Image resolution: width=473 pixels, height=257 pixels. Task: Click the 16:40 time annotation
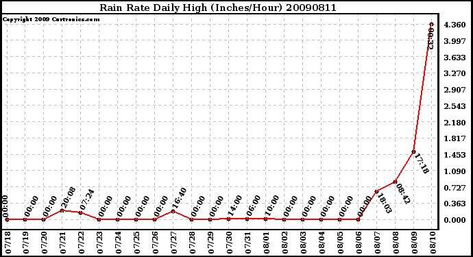[179, 198]
